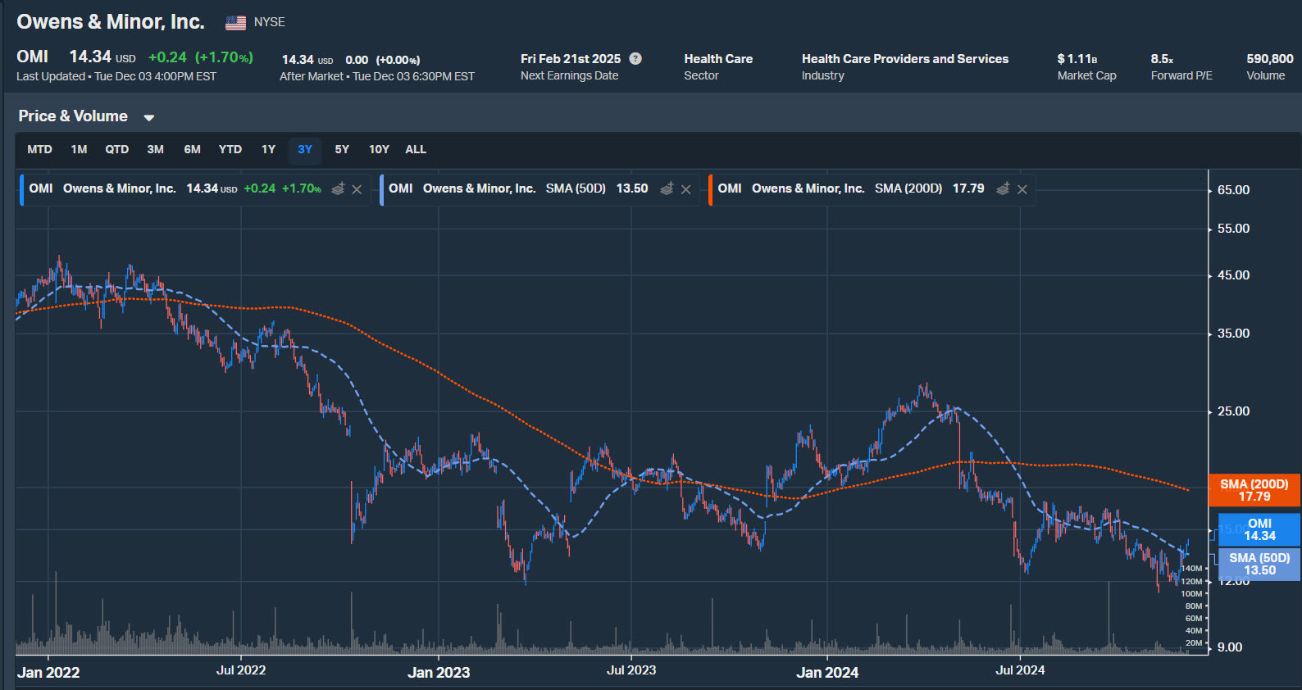Open style settings icon for OMI price series

click(338, 189)
